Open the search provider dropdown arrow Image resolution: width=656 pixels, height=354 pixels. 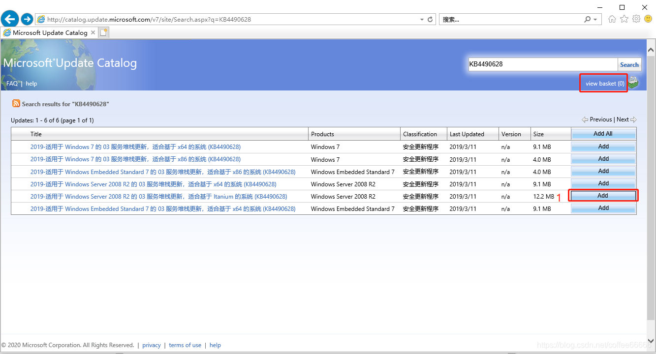595,20
